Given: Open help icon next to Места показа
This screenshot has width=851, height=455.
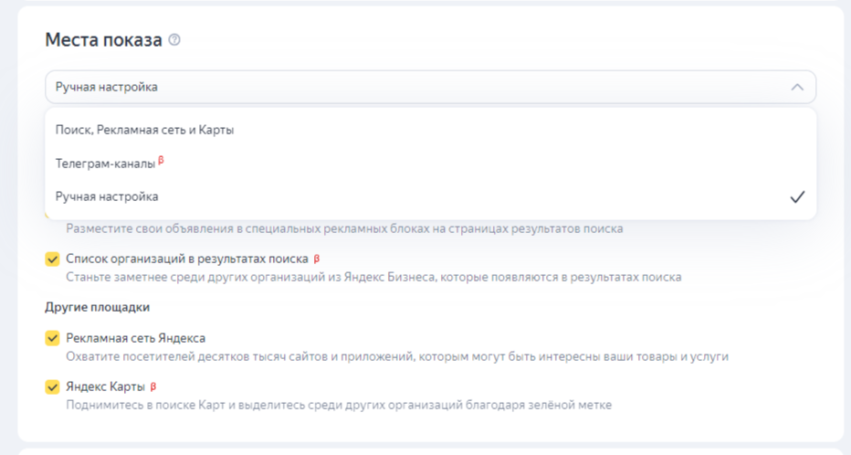Looking at the screenshot, I should point(174,39).
